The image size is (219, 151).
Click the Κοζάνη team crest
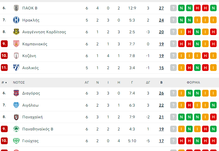16,56
